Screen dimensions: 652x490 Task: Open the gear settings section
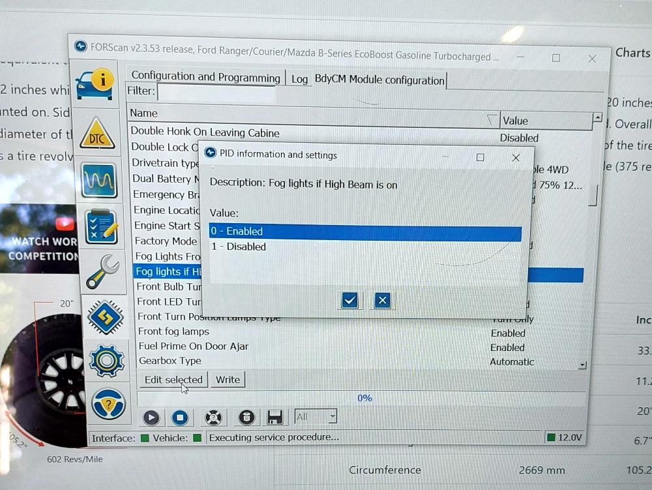[106, 360]
